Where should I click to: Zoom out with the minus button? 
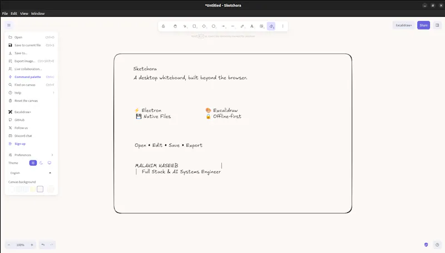[x=9, y=245]
